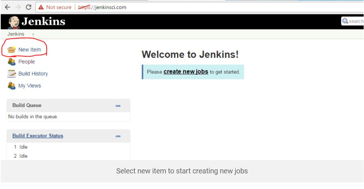Click the Build History notepad icon

(11, 74)
